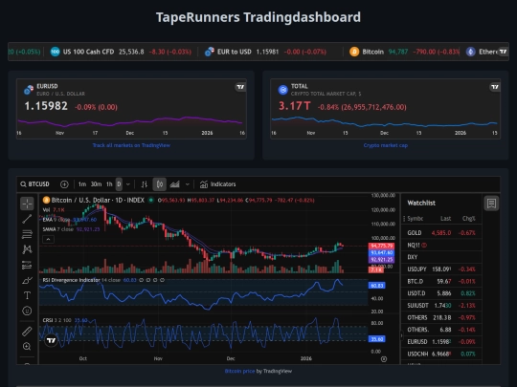Viewport: 517px width, 387px height.
Task: Select the XABCD pattern tool
Action: (x=27, y=249)
